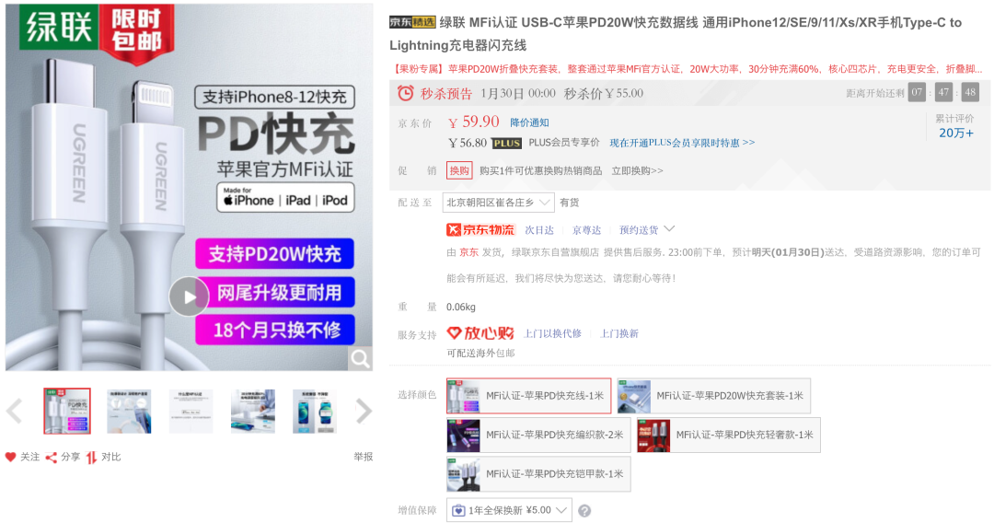This screenshot has width=994, height=523.
Task: Click the 京东 seller link
Action: (x=469, y=252)
